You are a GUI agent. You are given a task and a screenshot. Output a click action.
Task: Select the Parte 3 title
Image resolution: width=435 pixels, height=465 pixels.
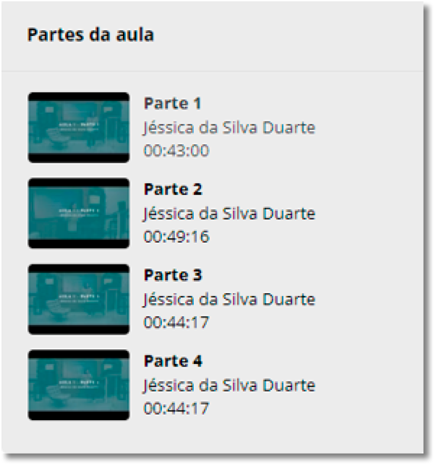[x=173, y=275]
